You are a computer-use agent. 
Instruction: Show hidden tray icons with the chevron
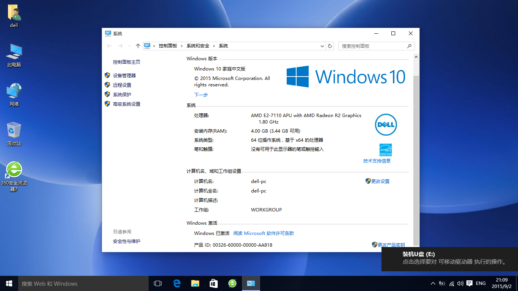click(x=433, y=283)
